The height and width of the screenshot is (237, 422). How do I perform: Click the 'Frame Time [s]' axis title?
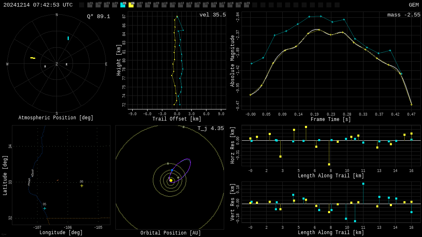pos(331,119)
